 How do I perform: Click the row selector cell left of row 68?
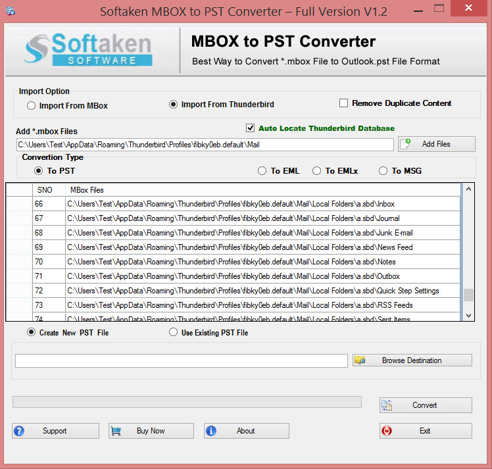(x=19, y=233)
